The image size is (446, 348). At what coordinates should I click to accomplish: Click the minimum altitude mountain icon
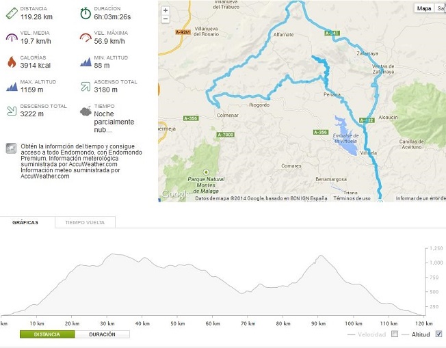[x=86, y=62]
